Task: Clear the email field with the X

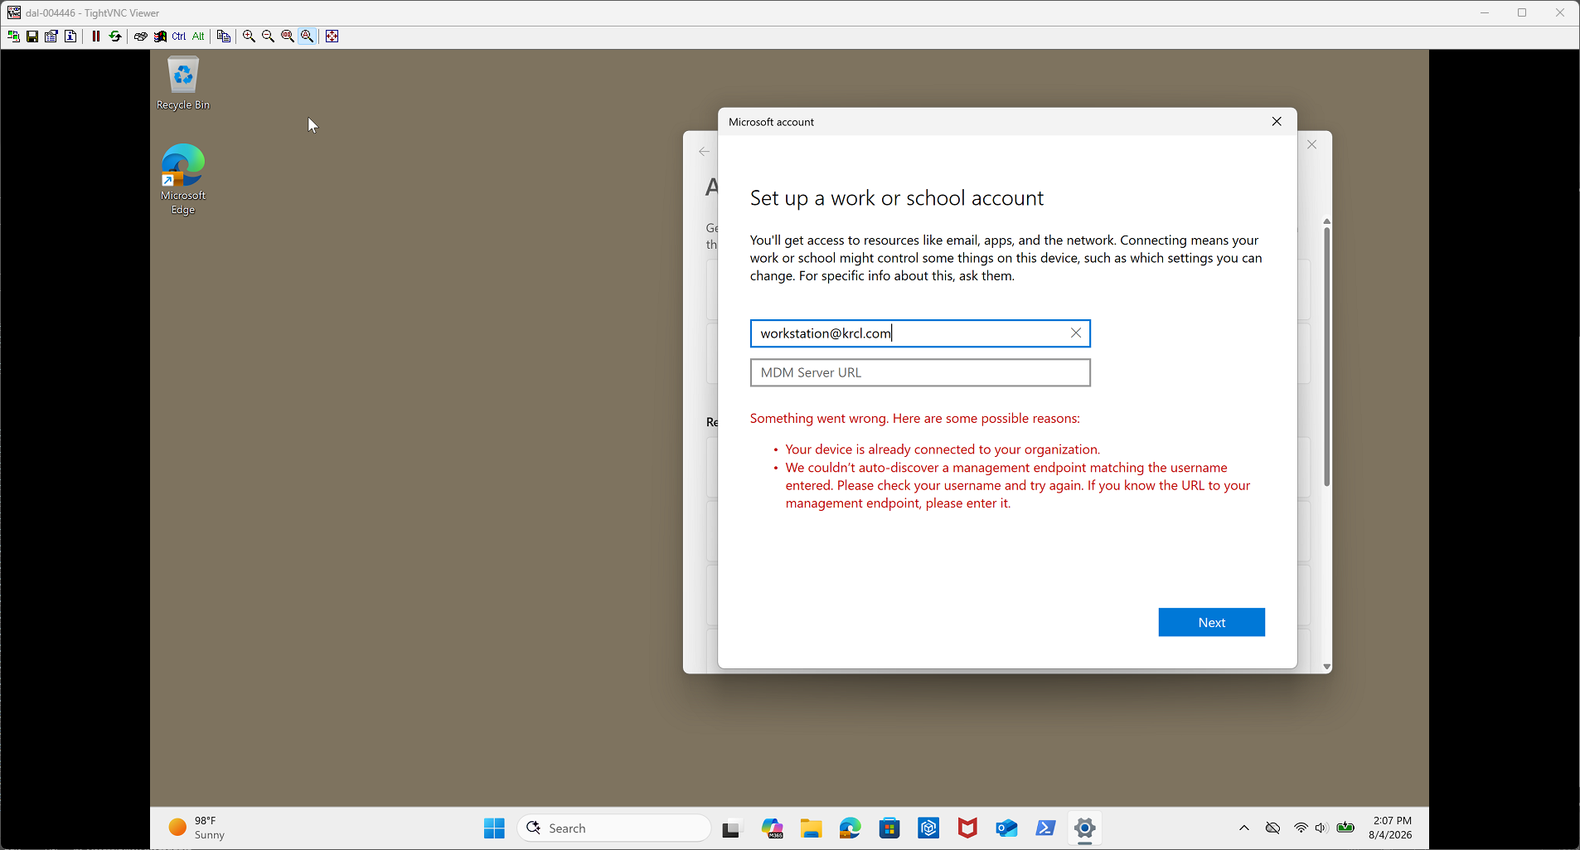Action: tap(1076, 333)
